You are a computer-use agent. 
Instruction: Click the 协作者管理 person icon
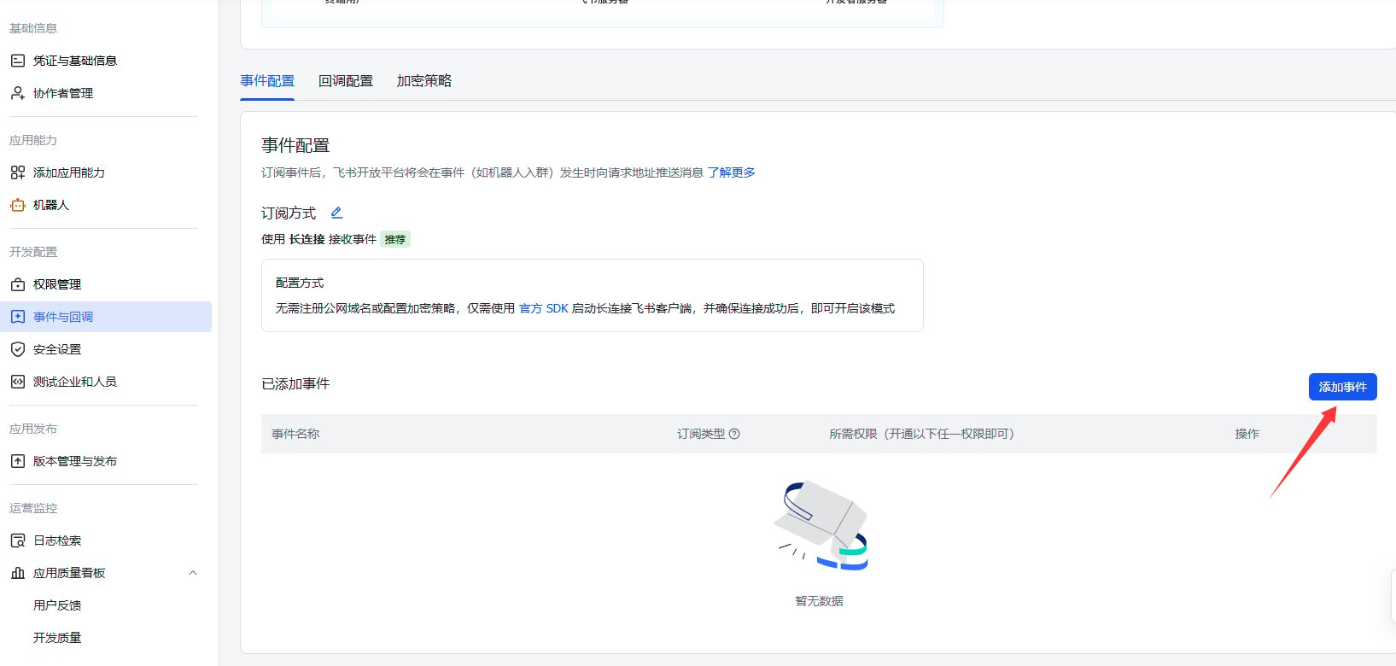(x=17, y=93)
